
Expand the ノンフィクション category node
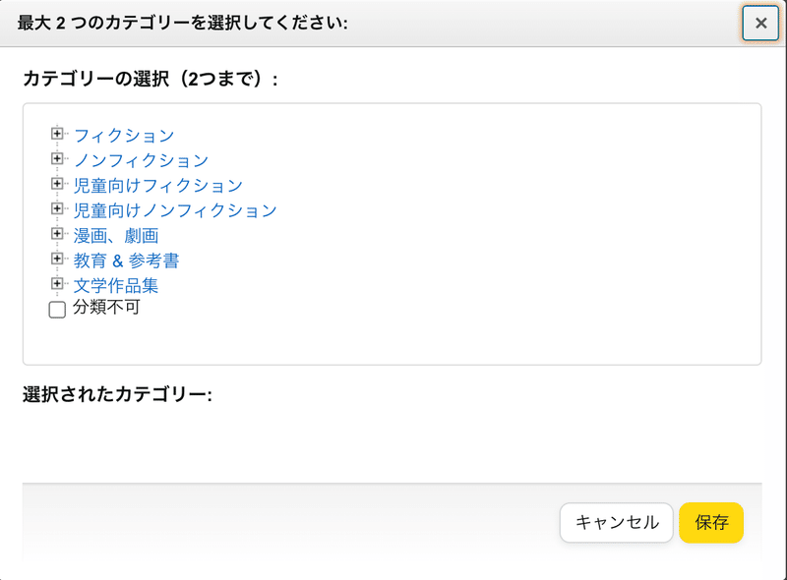[x=57, y=158]
